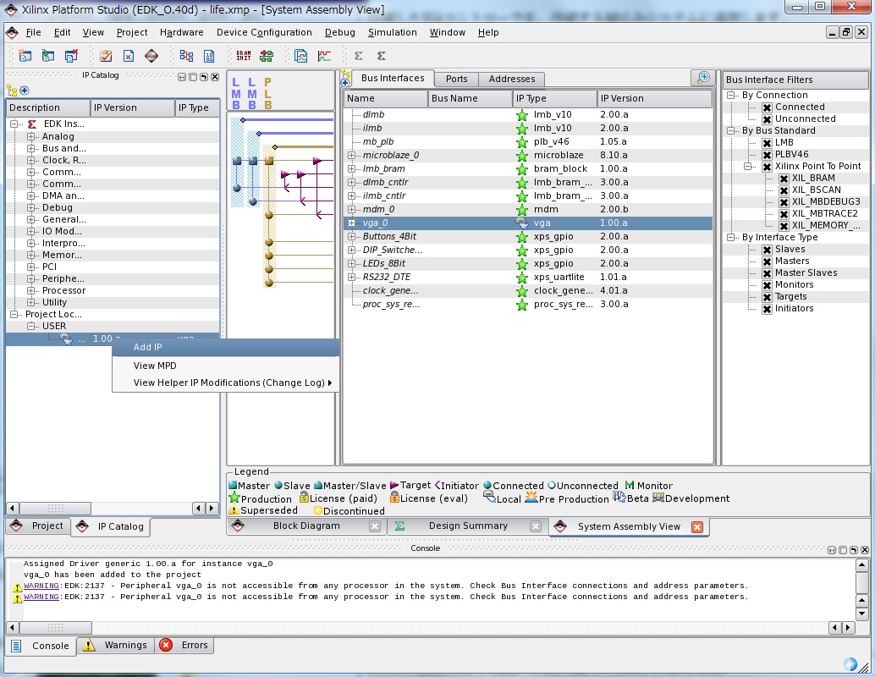Close the IP Catalog panel with X

pyautogui.click(x=215, y=77)
